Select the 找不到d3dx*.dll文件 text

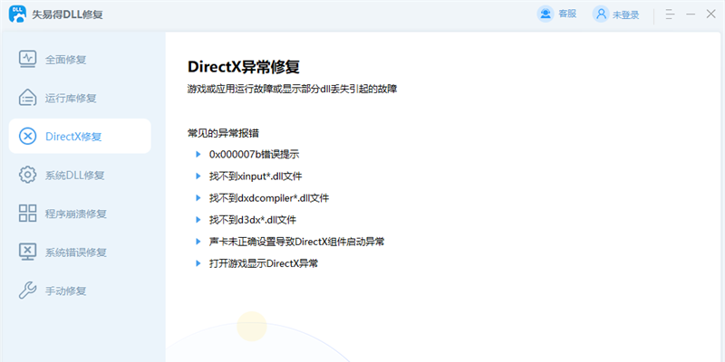tap(253, 220)
